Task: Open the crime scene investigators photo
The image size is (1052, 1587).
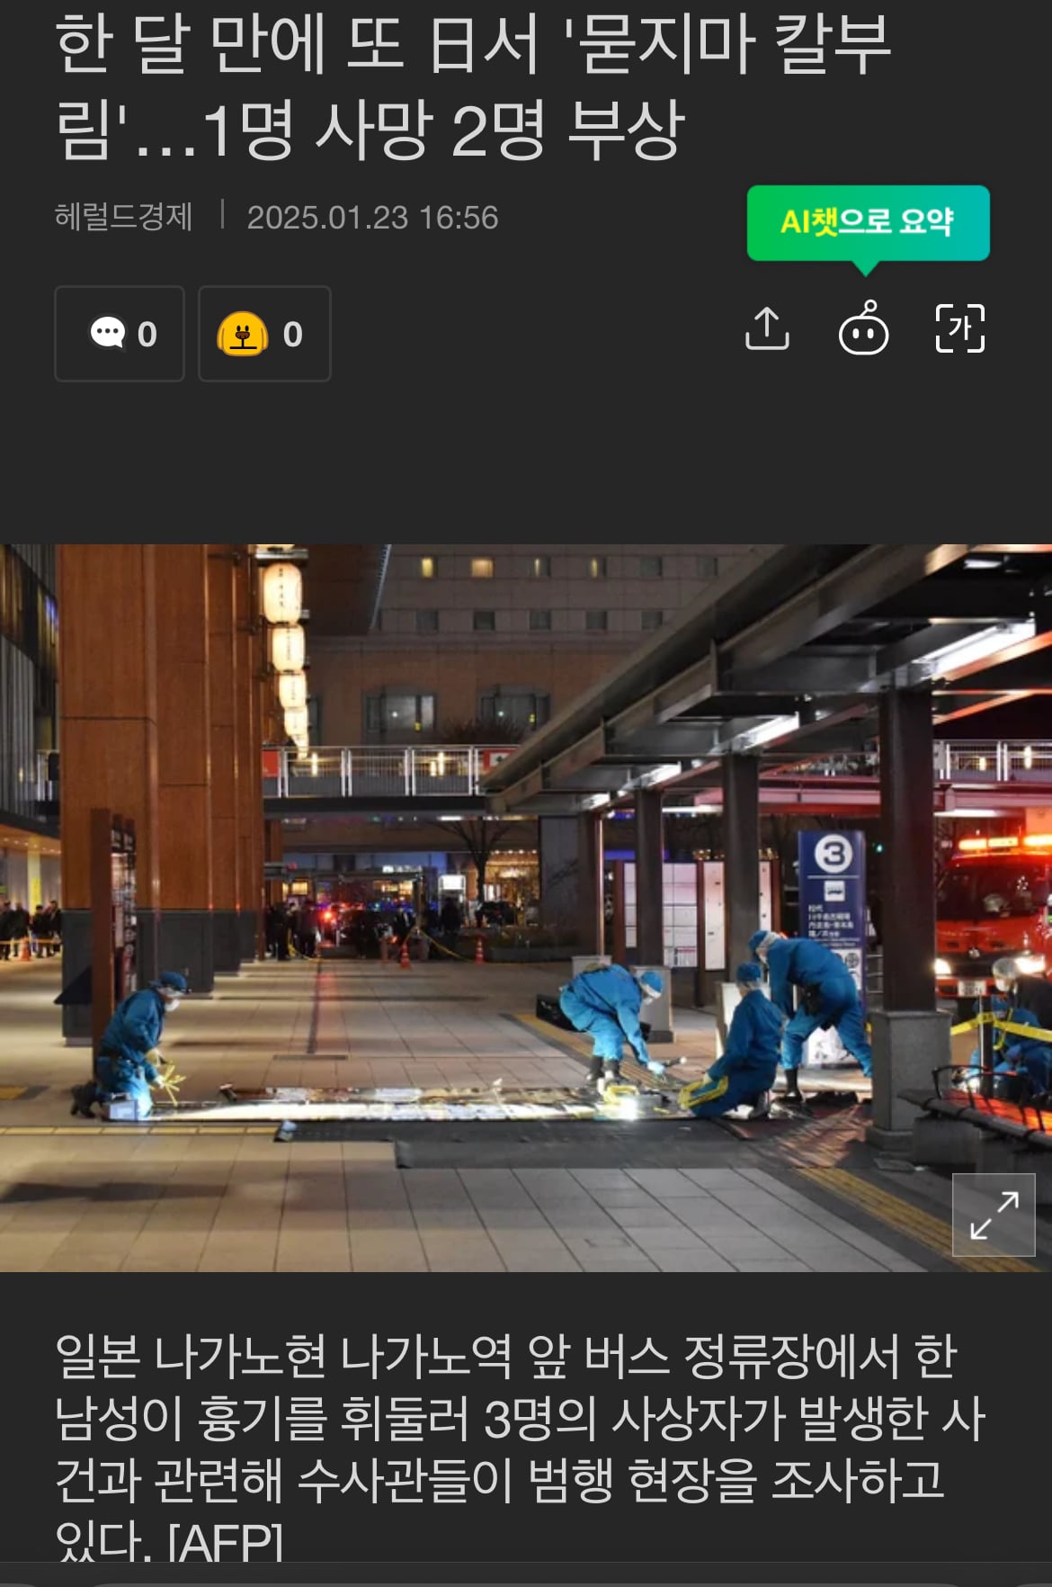Action: 526,908
